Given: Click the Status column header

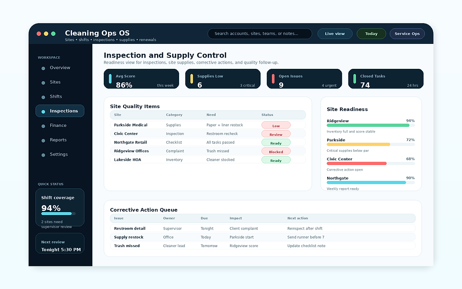Looking at the screenshot, I should click(267, 115).
